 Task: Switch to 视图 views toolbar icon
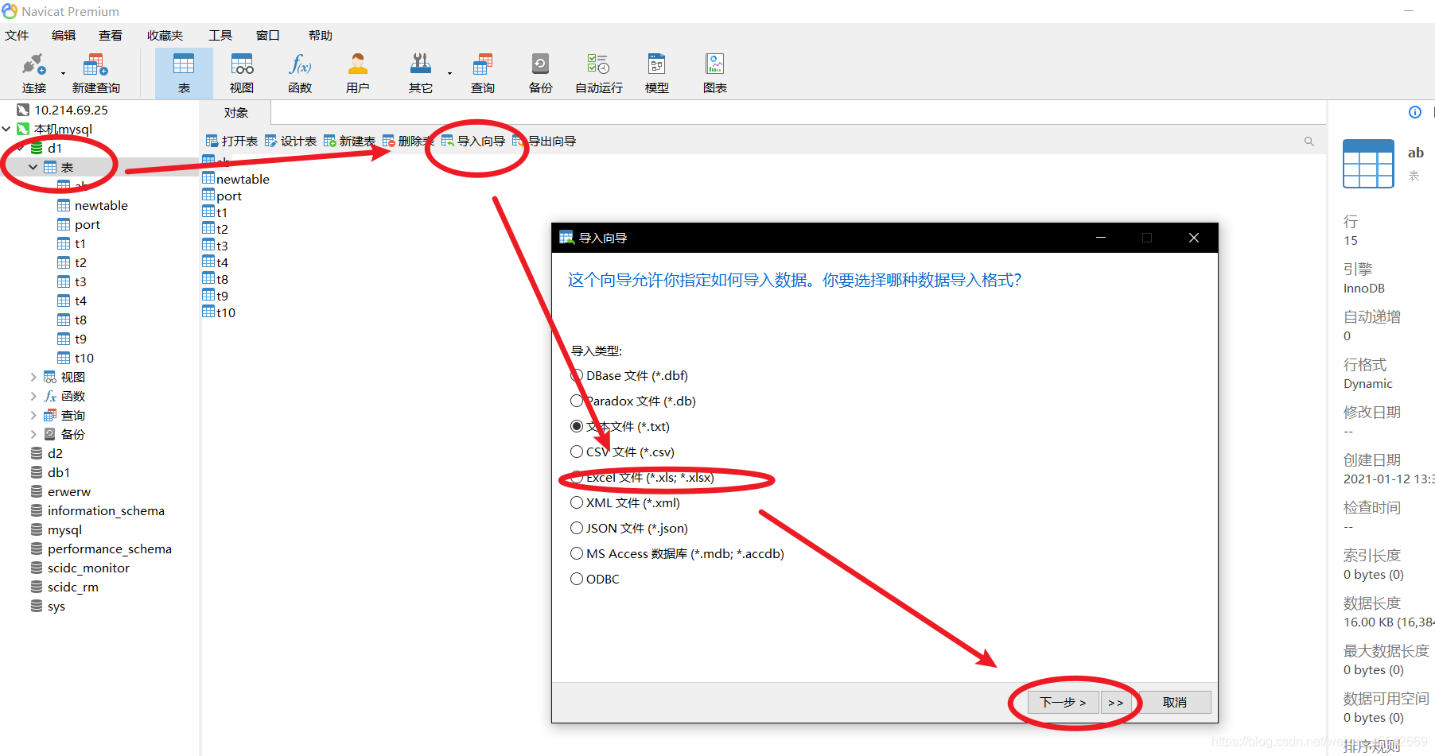point(242,73)
